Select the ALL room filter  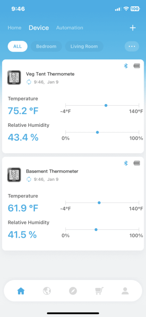point(18,46)
